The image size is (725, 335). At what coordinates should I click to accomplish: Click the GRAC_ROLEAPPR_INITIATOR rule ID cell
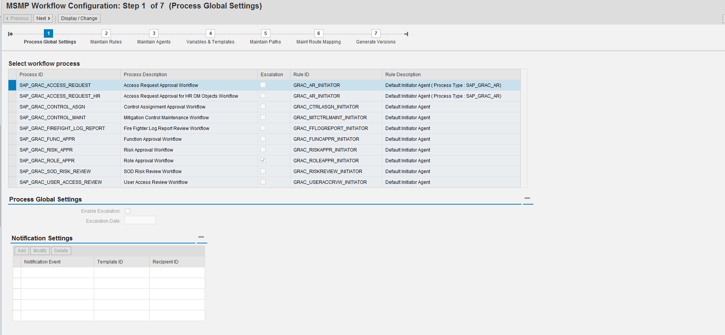pos(336,161)
